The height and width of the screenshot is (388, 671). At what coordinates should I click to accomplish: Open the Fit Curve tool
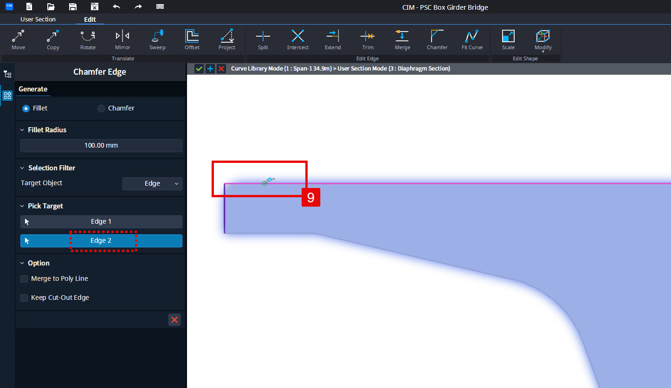tap(472, 40)
